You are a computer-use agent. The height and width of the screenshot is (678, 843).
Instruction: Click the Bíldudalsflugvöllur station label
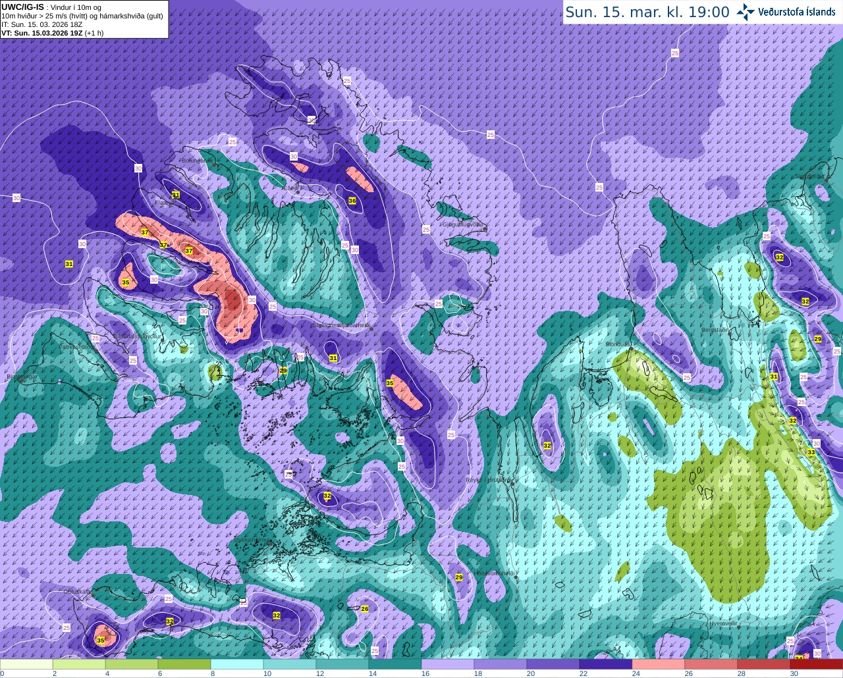pyautogui.click(x=138, y=336)
